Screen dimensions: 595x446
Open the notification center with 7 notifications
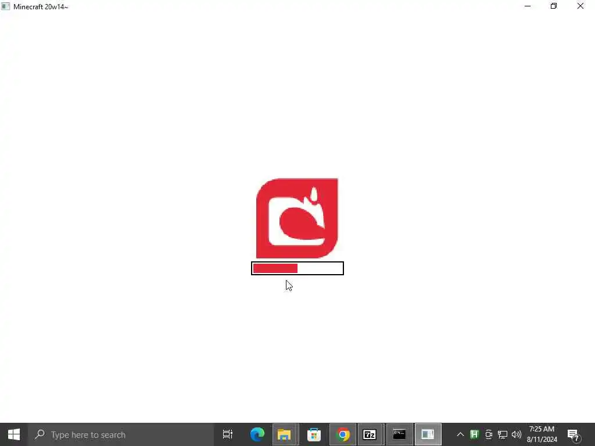574,434
